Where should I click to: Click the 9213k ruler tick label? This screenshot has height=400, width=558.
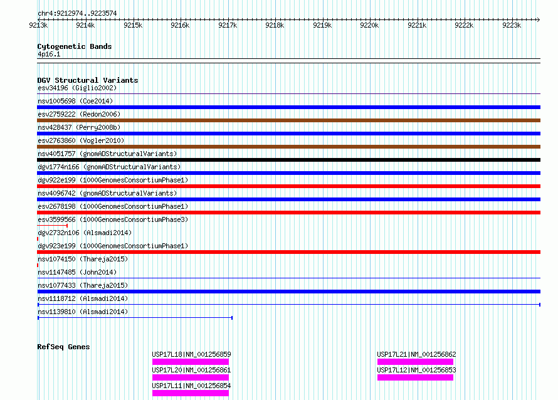click(38, 25)
